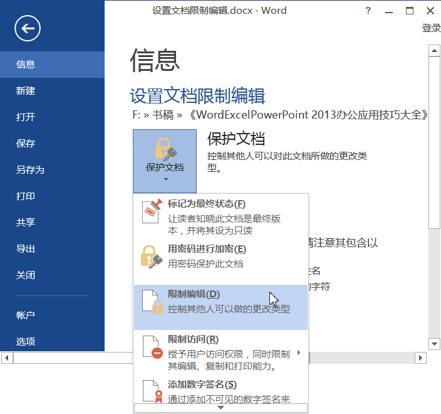
Task: Click the Encrypt with Password lock icon
Action: (152, 257)
